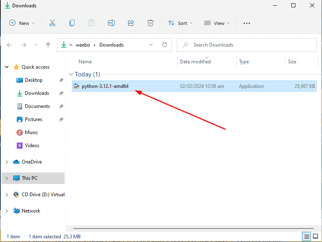Image resolution: width=322 pixels, height=242 pixels.
Task: Expand the OneDrive tree node
Action: (7, 162)
